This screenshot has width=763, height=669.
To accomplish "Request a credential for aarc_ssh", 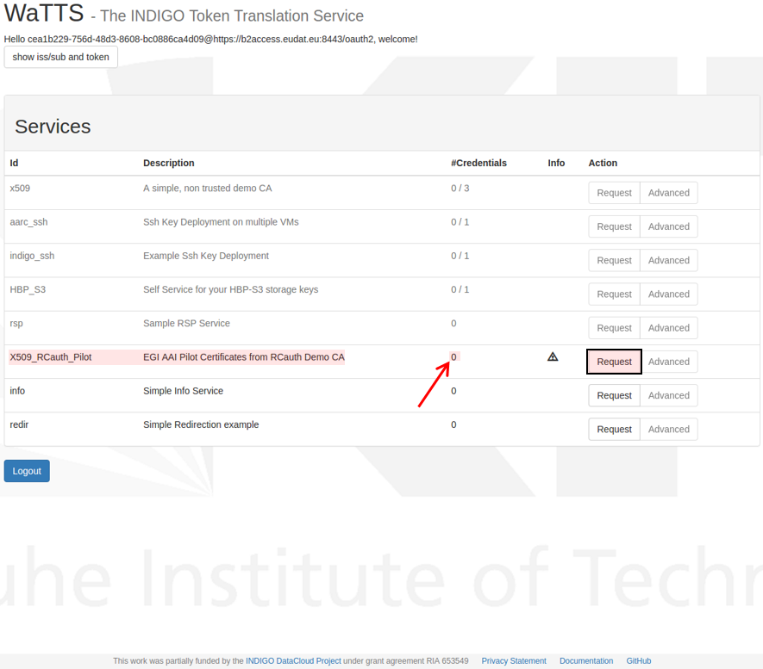I will (614, 226).
